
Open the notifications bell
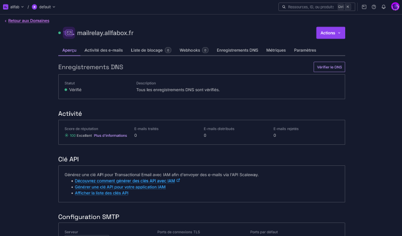click(383, 7)
